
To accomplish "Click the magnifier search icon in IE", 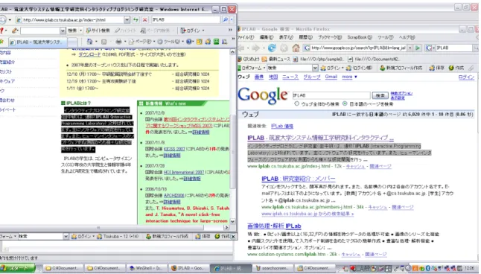I will (x=225, y=19).
